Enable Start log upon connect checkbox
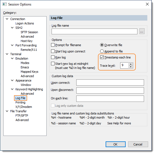The height and width of the screenshot is (154, 155). point(53,51)
